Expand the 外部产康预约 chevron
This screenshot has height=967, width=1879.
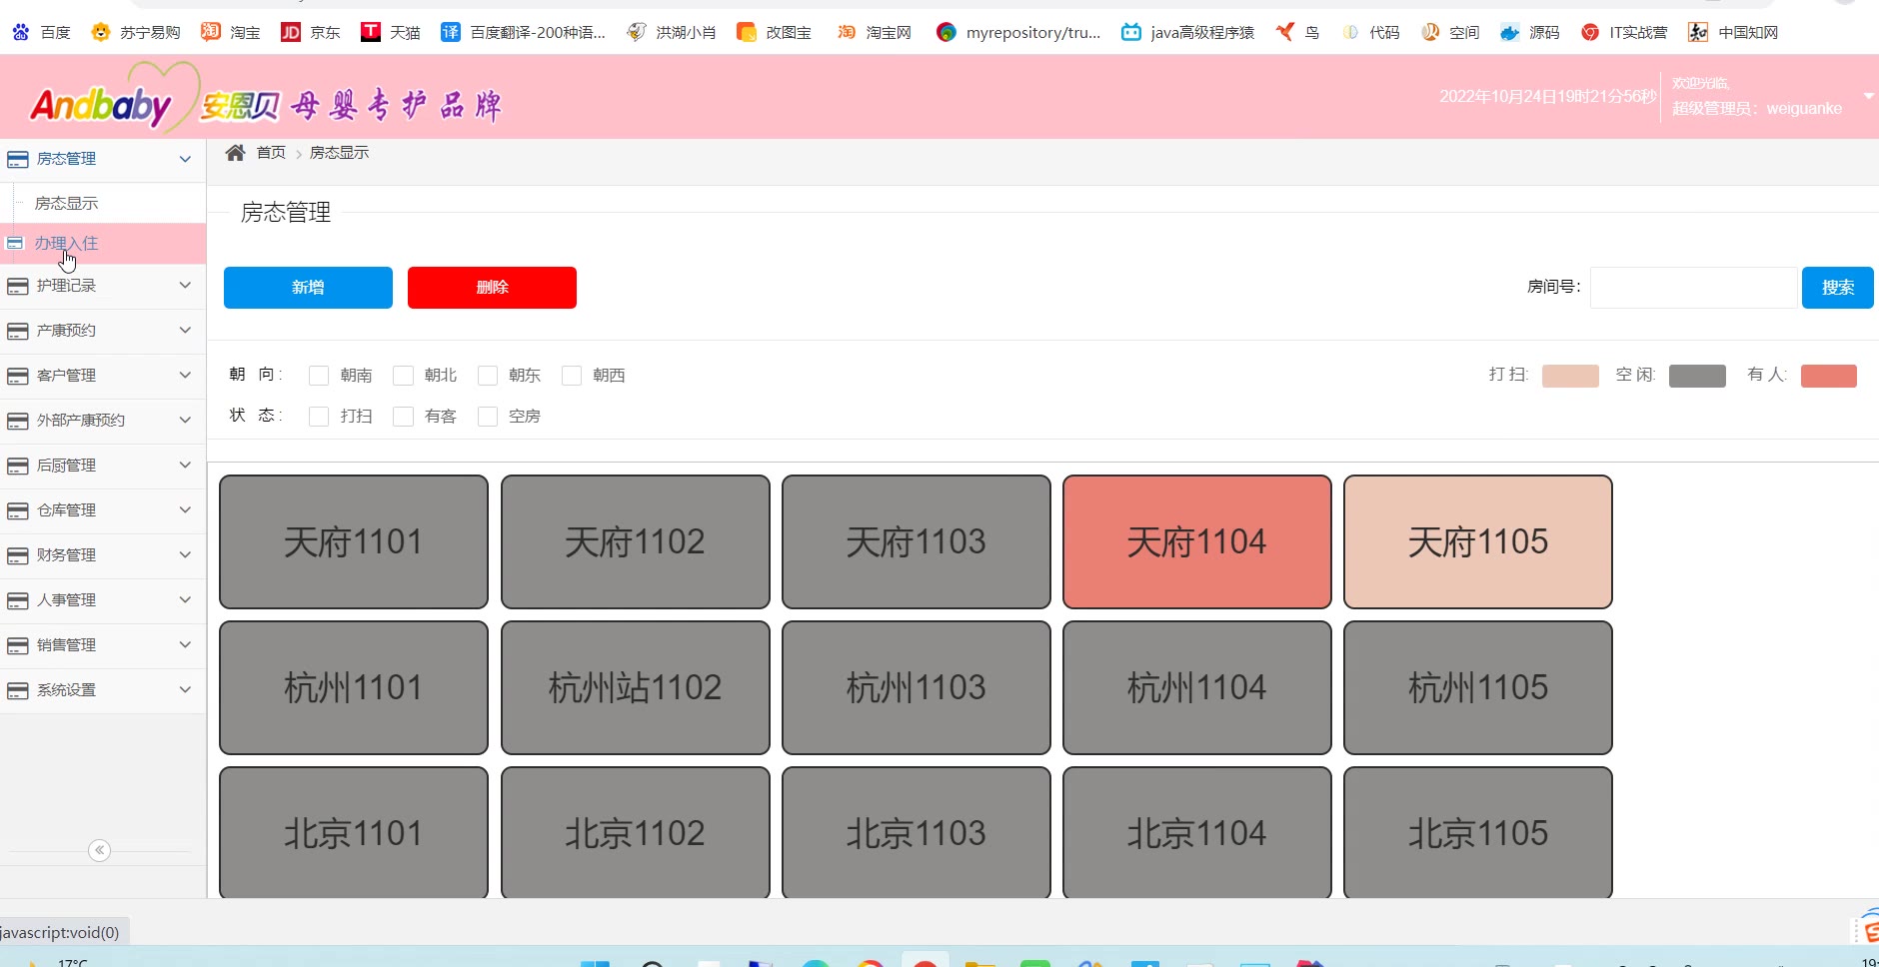click(x=185, y=420)
